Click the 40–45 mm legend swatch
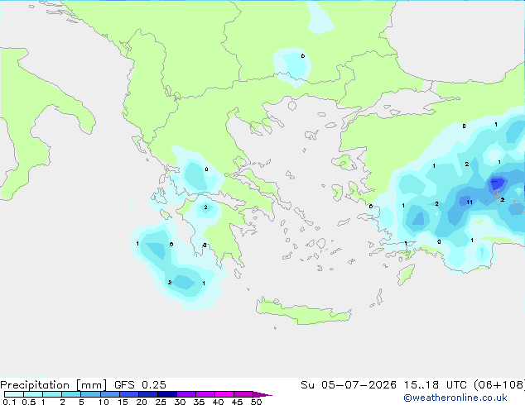525x405 pixels. click(224, 394)
